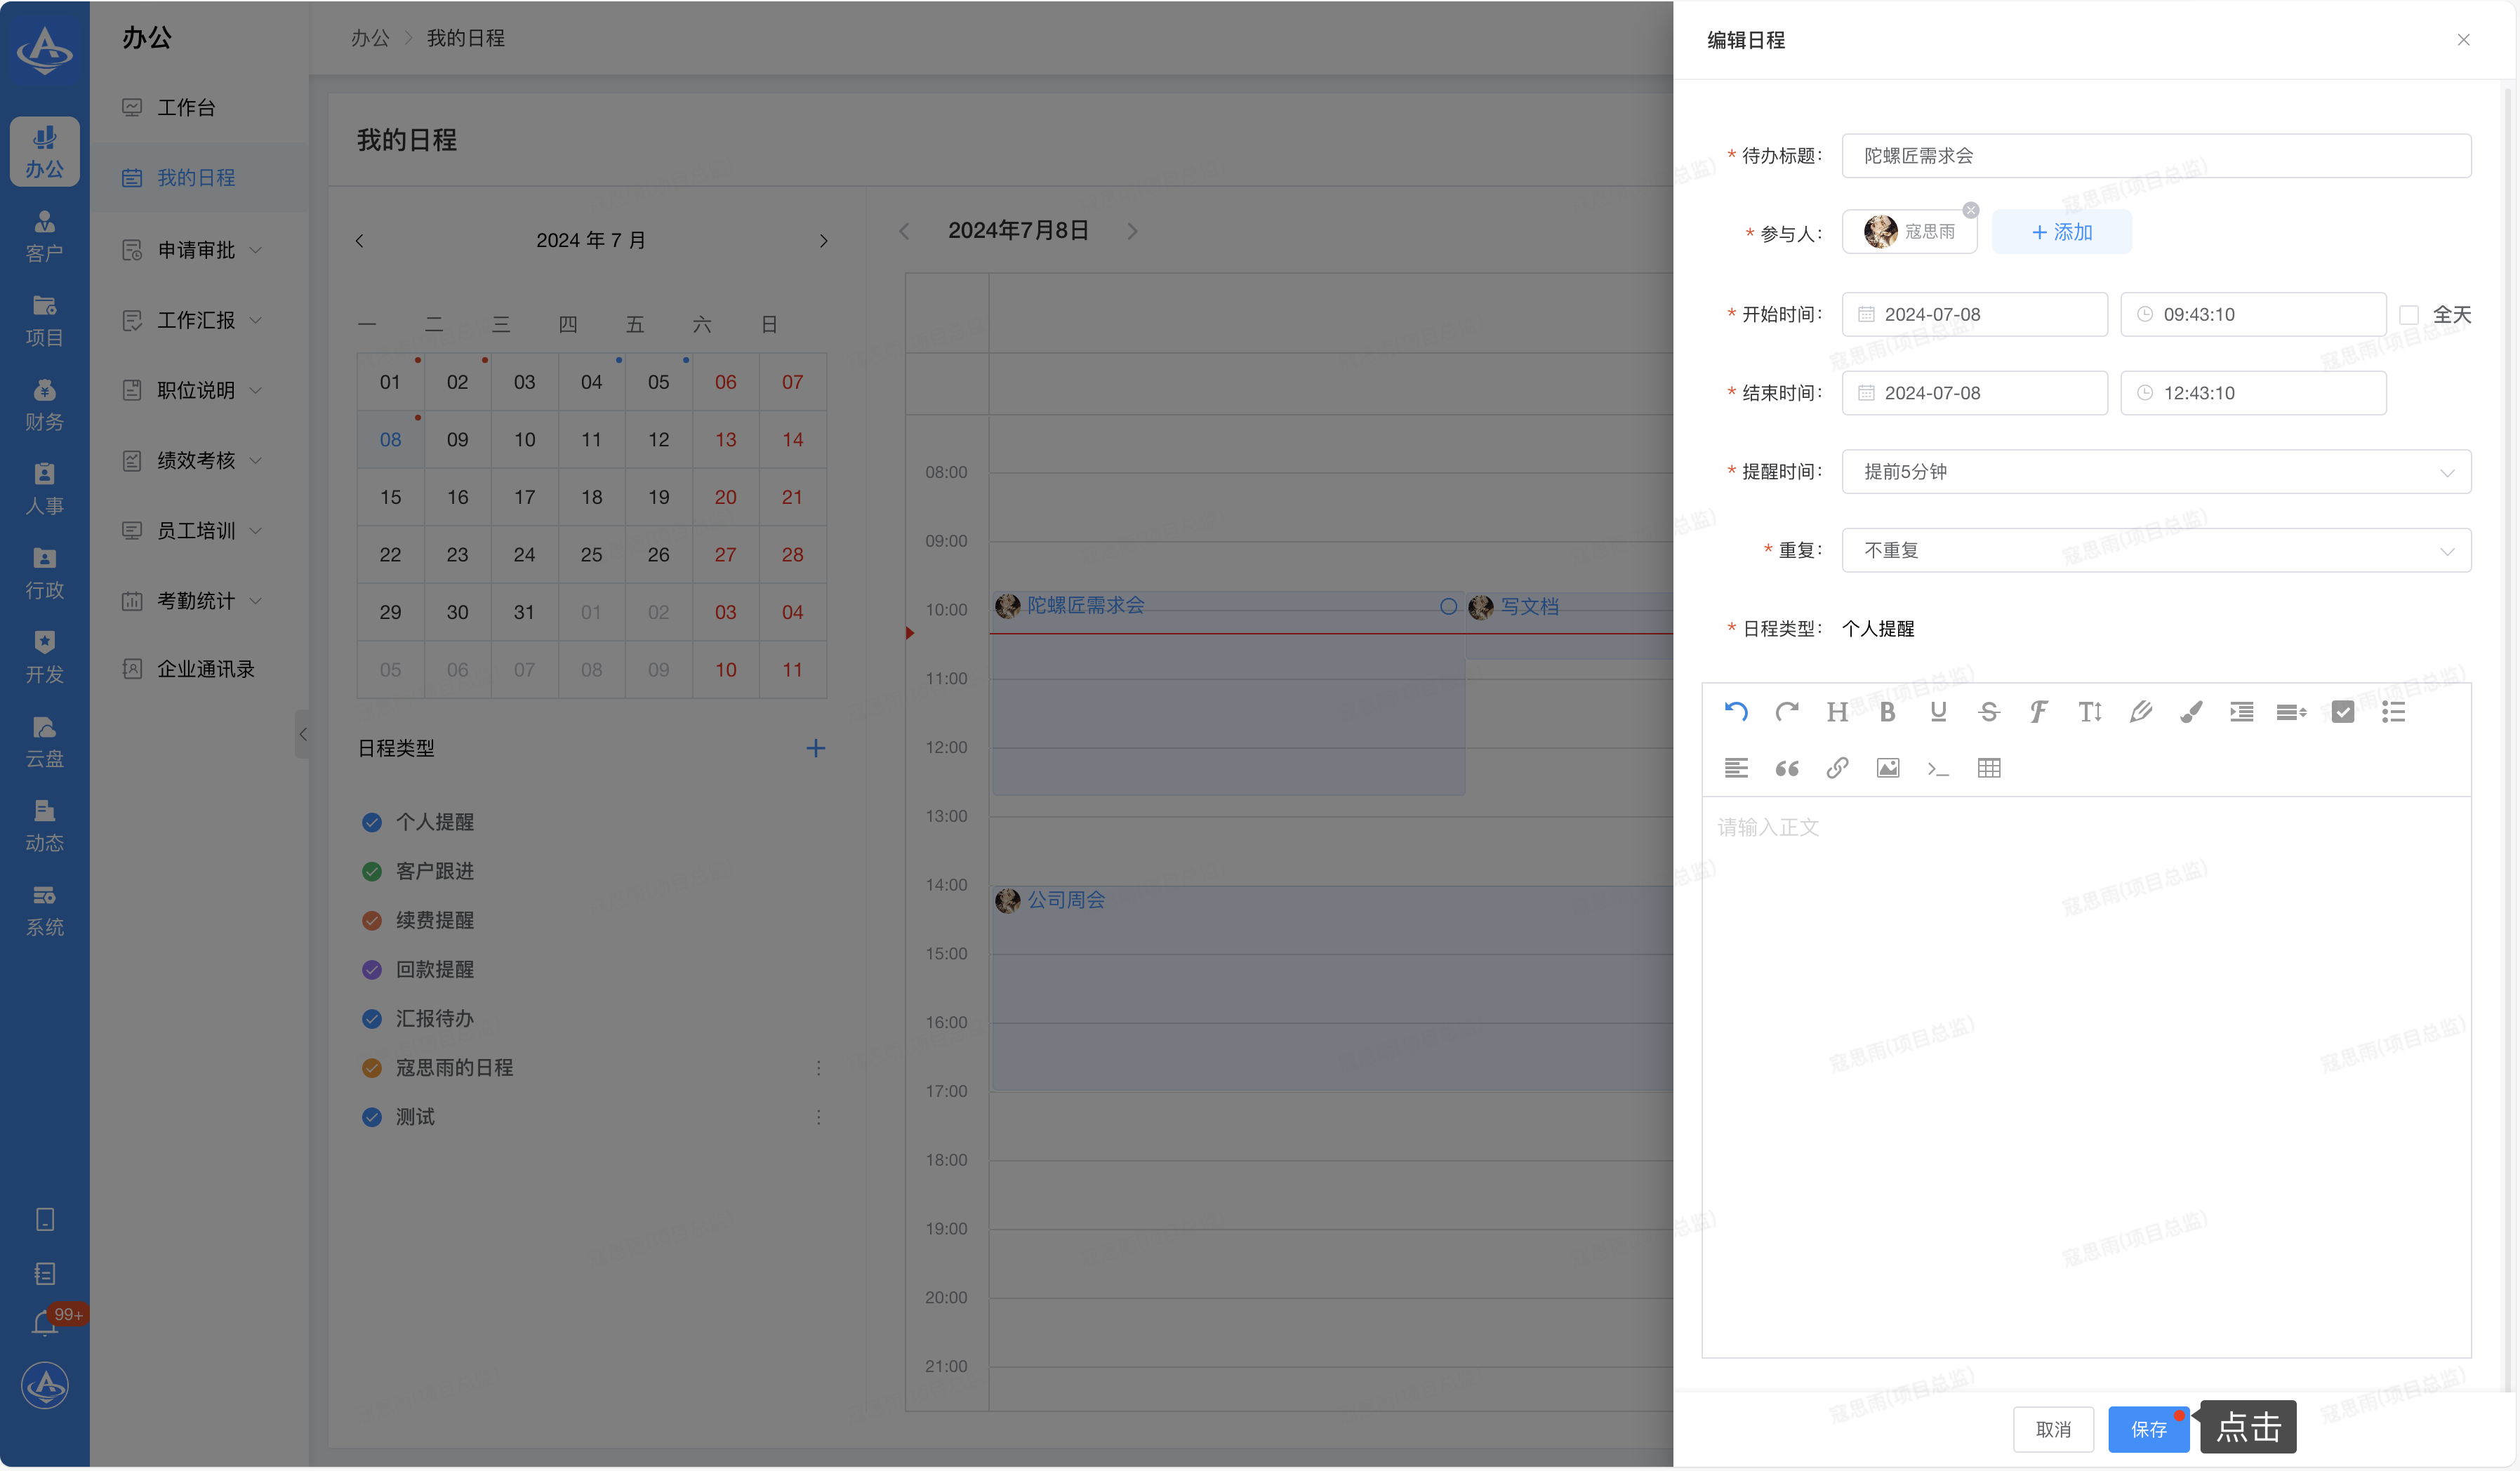Toggle the 客户跟进 schedule type checkbox
This screenshot has height=1471, width=2520.
(372, 872)
